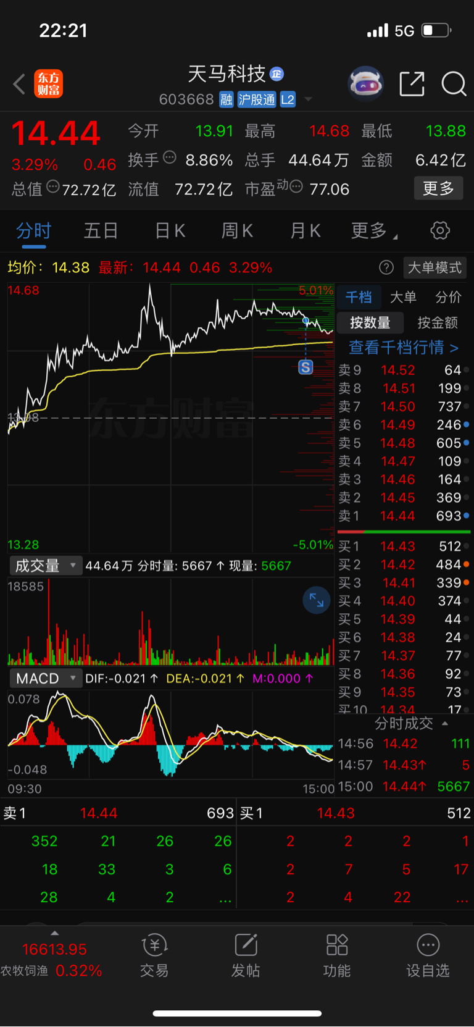The height and width of the screenshot is (1027, 474).
Task: Switch to the 周K tab
Action: click(237, 231)
